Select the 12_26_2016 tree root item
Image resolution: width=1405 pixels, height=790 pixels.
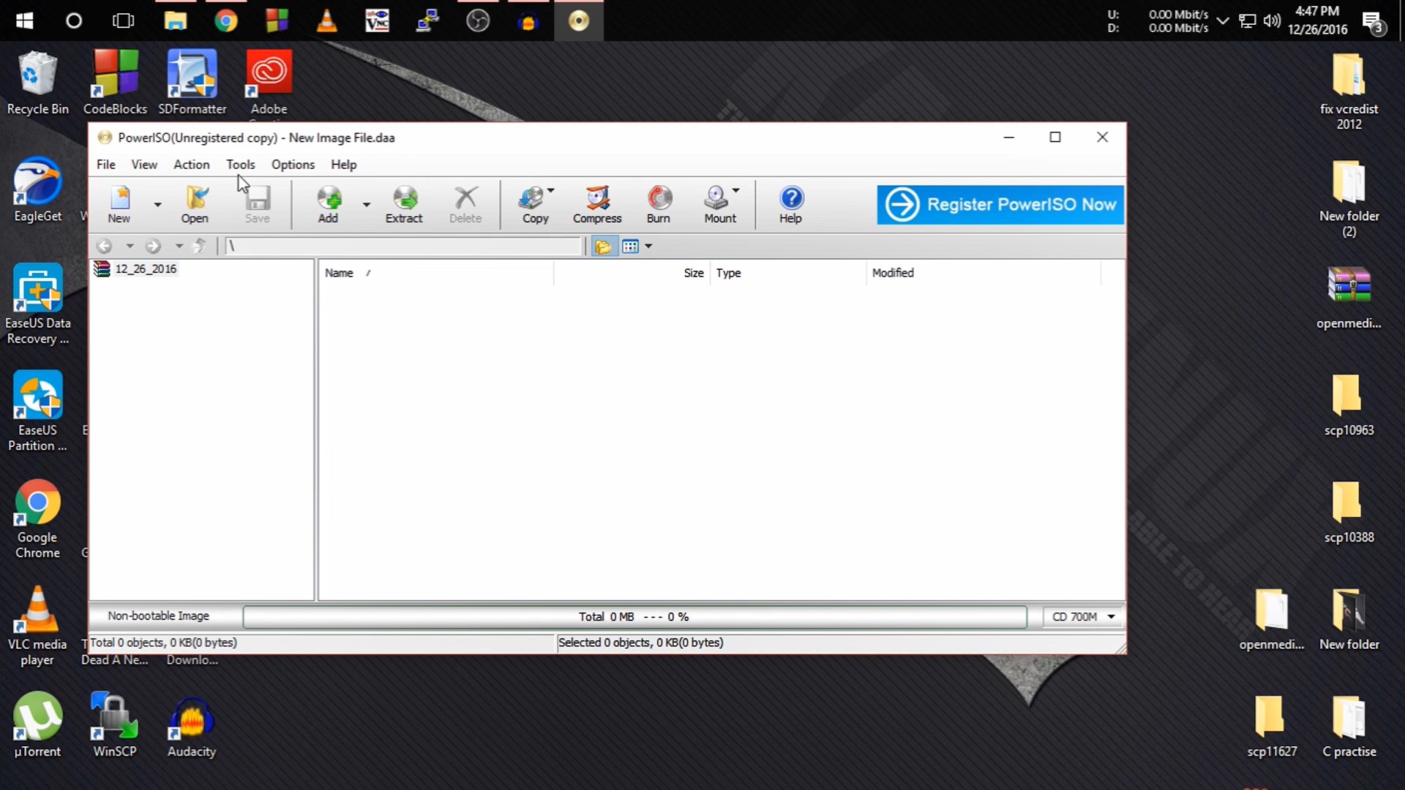click(x=146, y=269)
